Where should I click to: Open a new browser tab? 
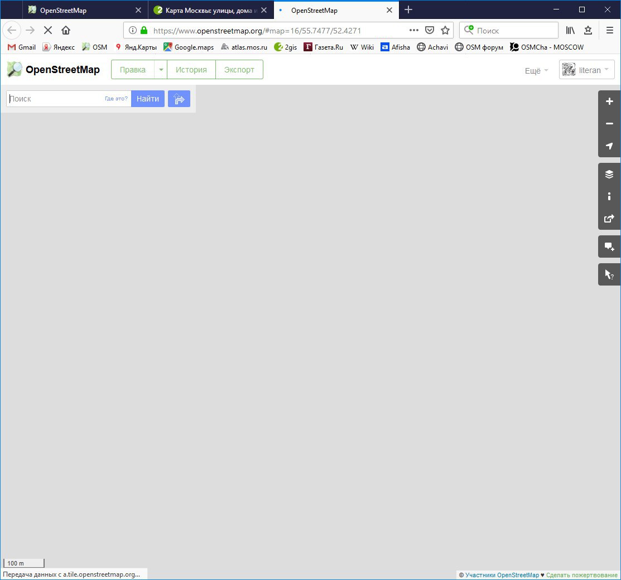(x=409, y=10)
